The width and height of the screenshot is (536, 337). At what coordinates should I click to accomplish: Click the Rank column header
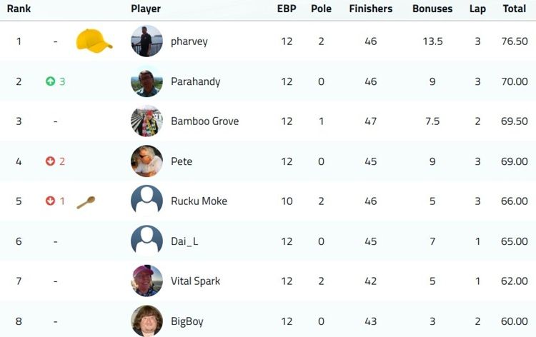19,9
